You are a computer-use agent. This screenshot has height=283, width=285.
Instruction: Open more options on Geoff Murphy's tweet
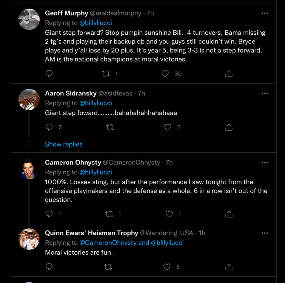265,13
